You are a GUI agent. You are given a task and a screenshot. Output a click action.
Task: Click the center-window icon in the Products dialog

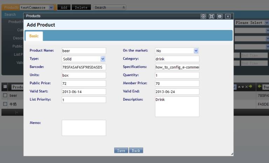203,16
